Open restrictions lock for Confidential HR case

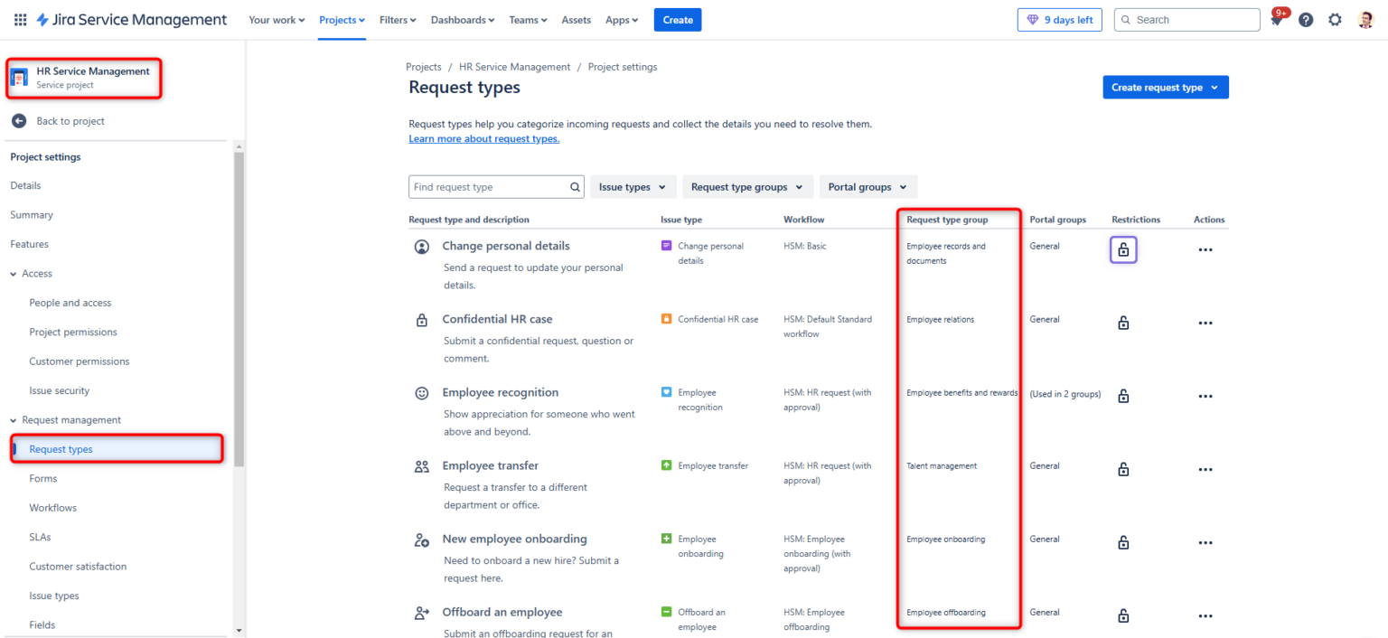point(1123,322)
